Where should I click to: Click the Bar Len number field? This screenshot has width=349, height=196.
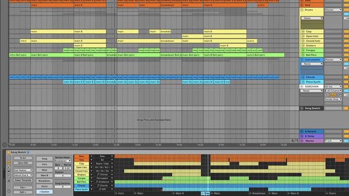67,168
